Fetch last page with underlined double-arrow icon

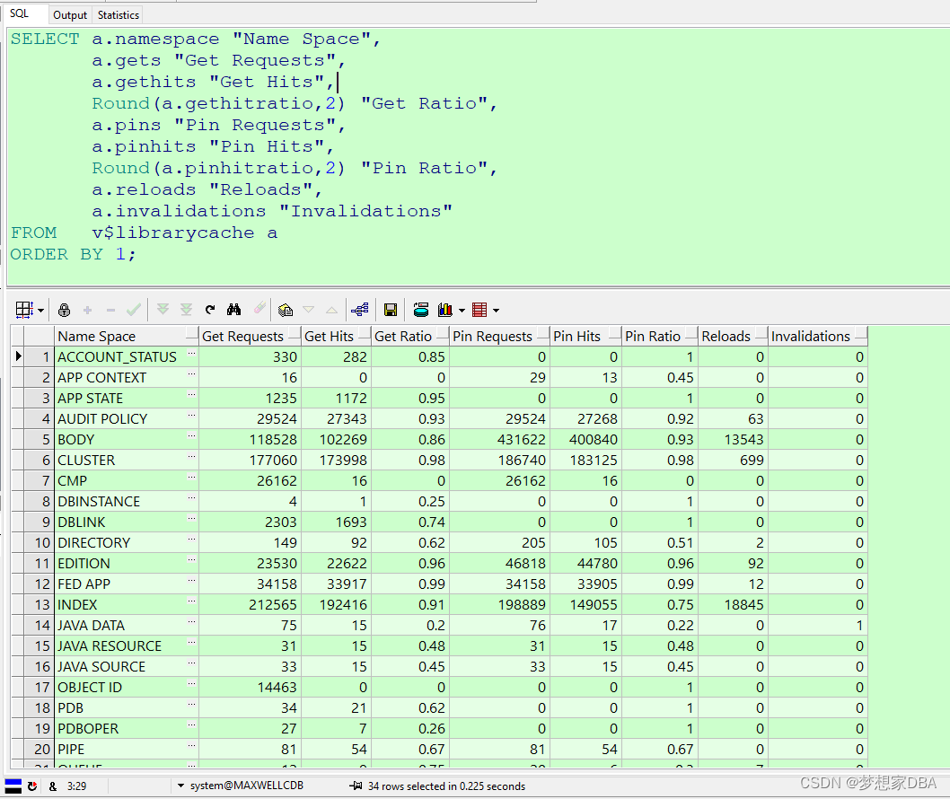coord(186,310)
